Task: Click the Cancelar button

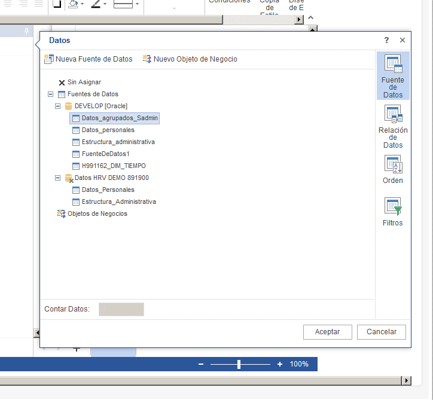Action: click(x=382, y=332)
